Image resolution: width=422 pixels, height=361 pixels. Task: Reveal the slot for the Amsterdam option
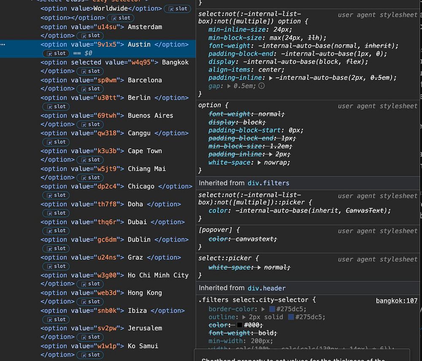point(90,35)
